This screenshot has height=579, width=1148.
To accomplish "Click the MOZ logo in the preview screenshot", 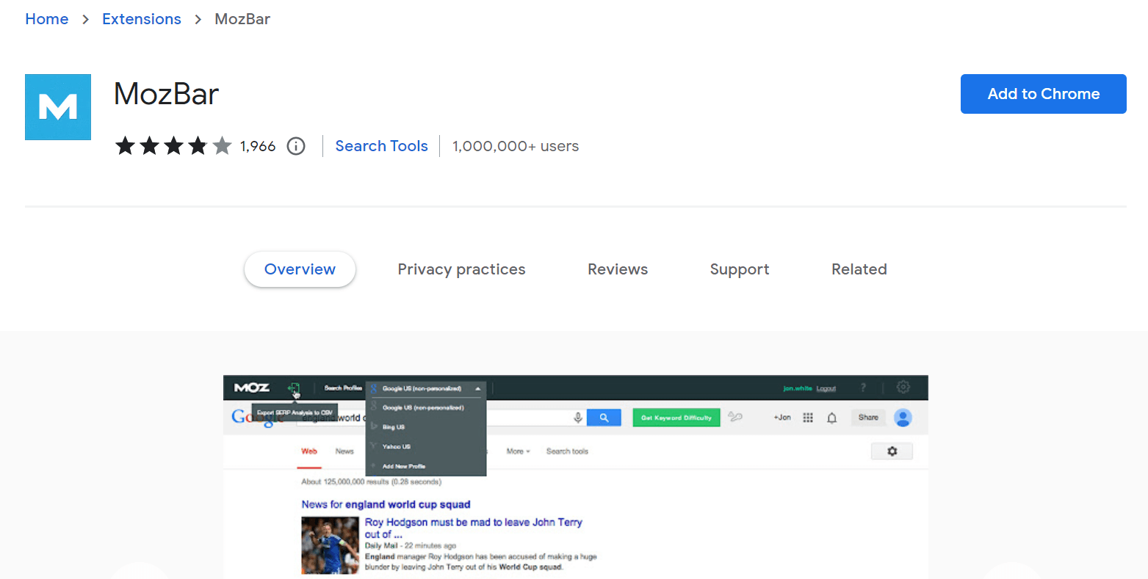I will pos(252,387).
